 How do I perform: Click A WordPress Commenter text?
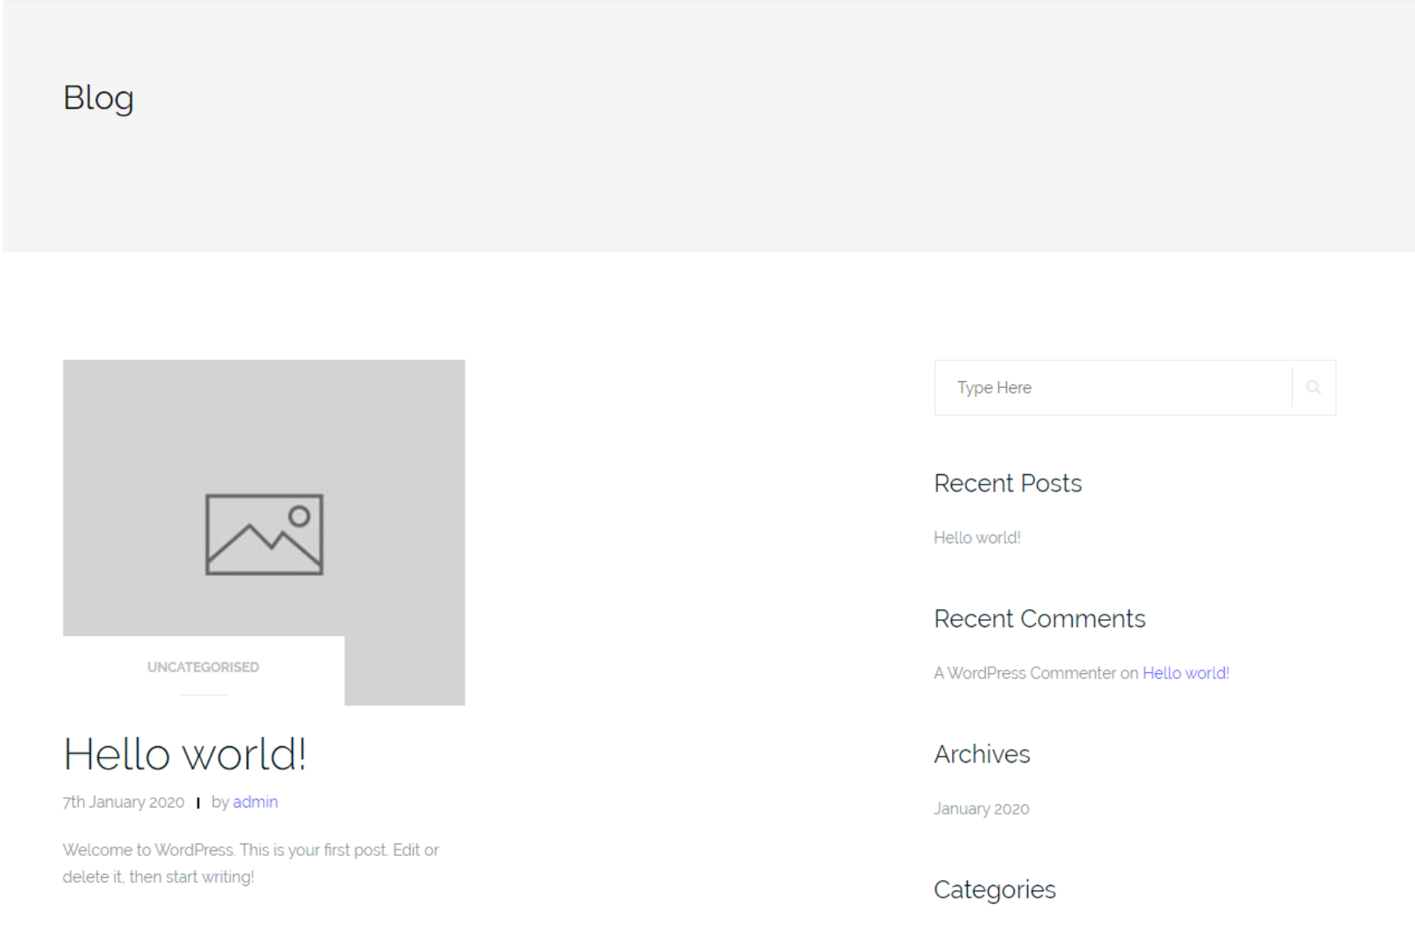click(1025, 673)
